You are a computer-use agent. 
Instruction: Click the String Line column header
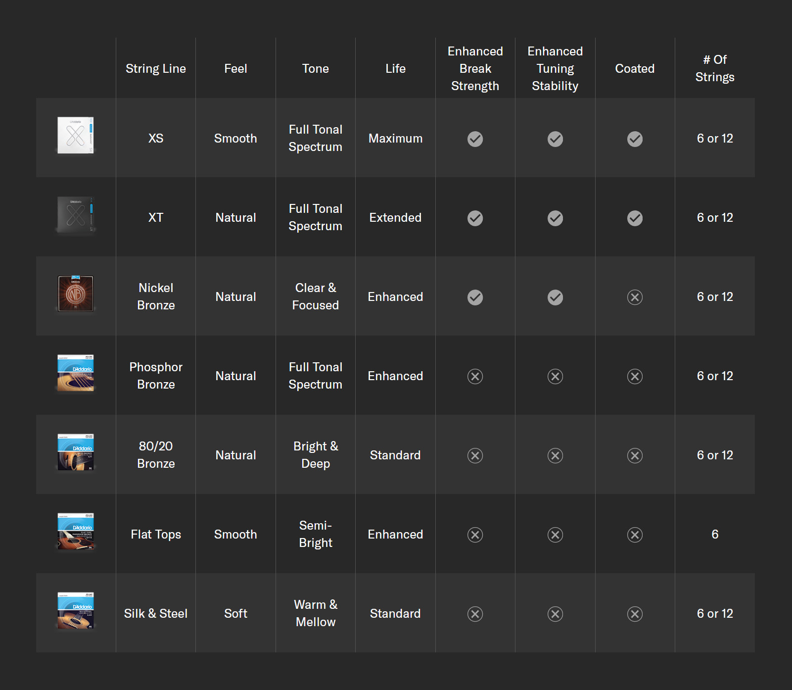(156, 69)
